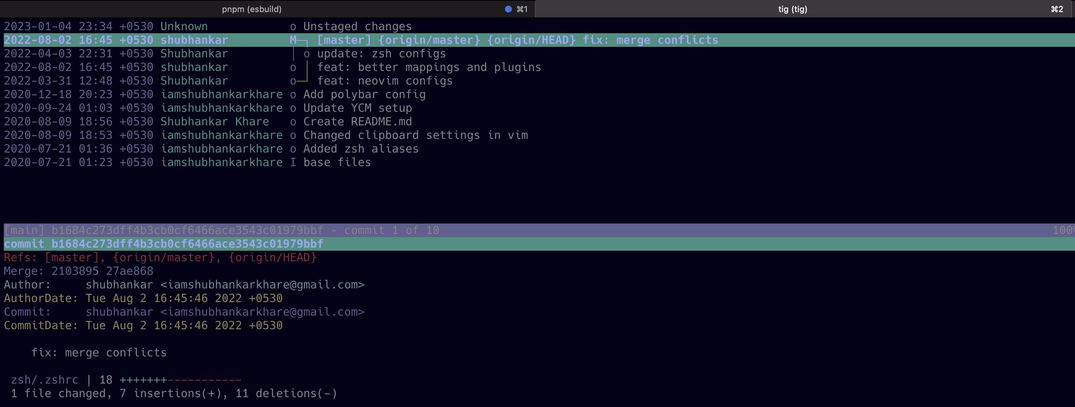
Task: Click the ⌘1 shortcut label on pnpm tab
Action: tap(522, 9)
